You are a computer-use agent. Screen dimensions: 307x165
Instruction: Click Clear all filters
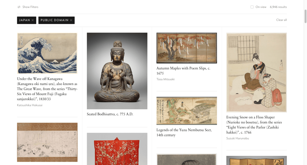pyautogui.click(x=281, y=20)
